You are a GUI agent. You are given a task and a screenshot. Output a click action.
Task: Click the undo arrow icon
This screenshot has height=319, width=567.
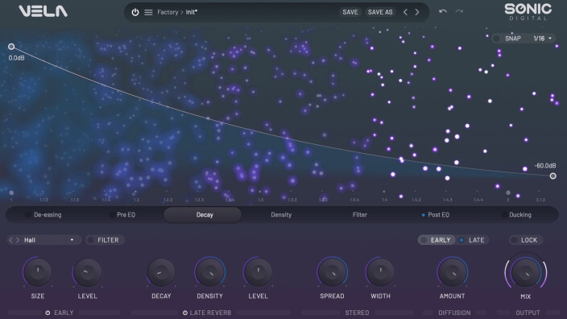[443, 11]
